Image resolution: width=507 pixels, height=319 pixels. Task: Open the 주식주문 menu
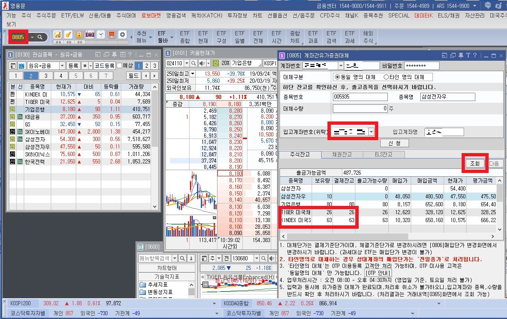[x=46, y=15]
